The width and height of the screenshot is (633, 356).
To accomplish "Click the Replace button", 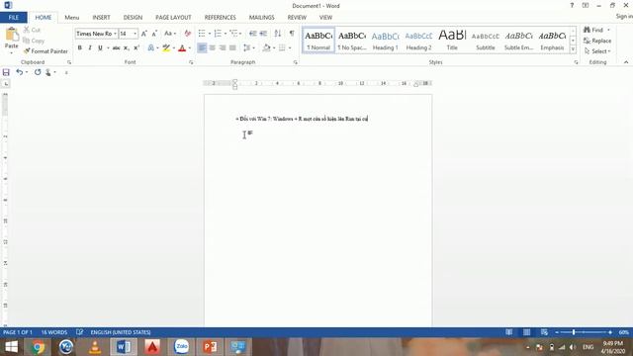I will point(597,41).
